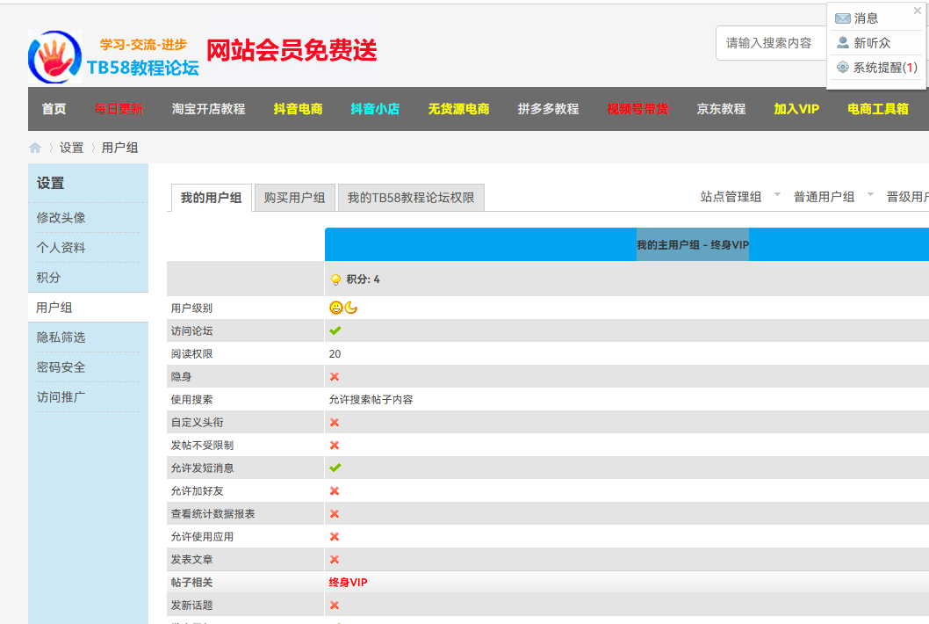Click the person icon beside 新听众
This screenshot has height=624, width=929.
point(842,43)
